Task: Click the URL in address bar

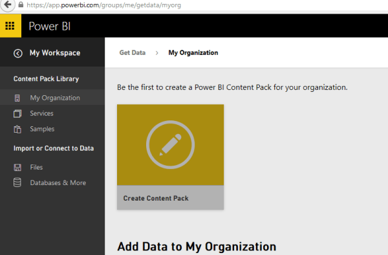Action: click(104, 5)
